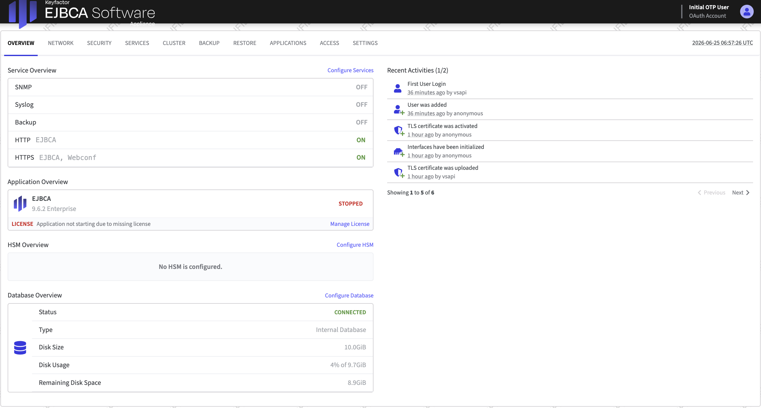Click the CONNECTED database status

point(350,312)
